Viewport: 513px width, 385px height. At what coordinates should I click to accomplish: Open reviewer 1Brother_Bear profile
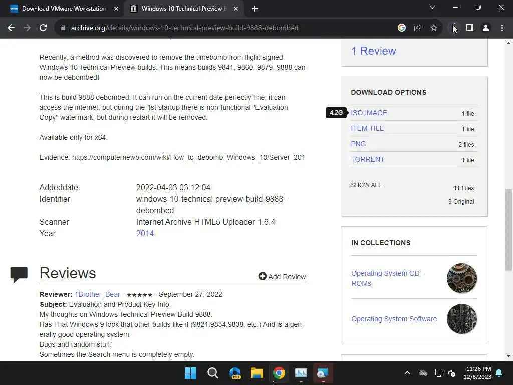click(x=97, y=294)
